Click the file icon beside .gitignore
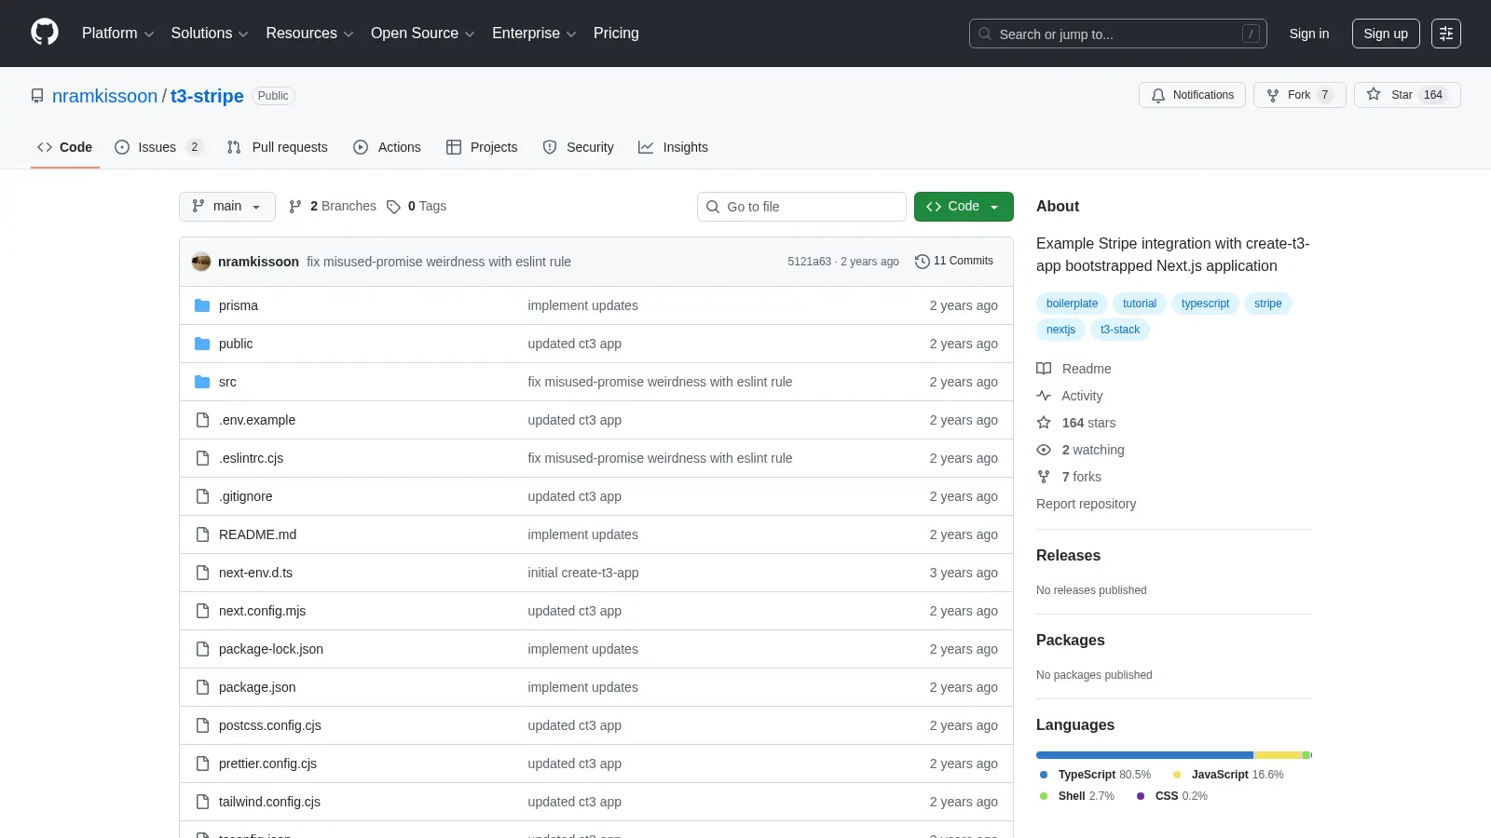 point(202,496)
